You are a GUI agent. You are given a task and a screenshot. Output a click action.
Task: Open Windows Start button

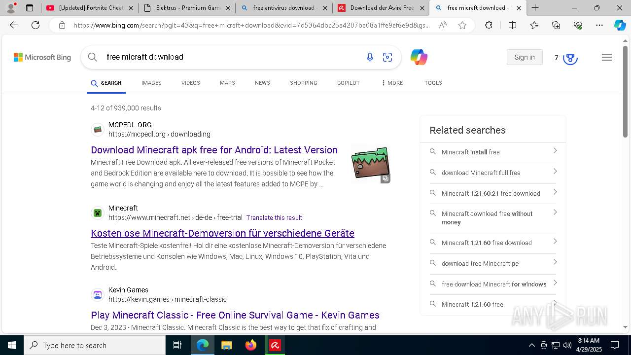click(x=12, y=345)
